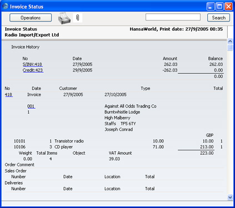
Task: Select the 'Invoice History' heading text
Action: (26, 47)
